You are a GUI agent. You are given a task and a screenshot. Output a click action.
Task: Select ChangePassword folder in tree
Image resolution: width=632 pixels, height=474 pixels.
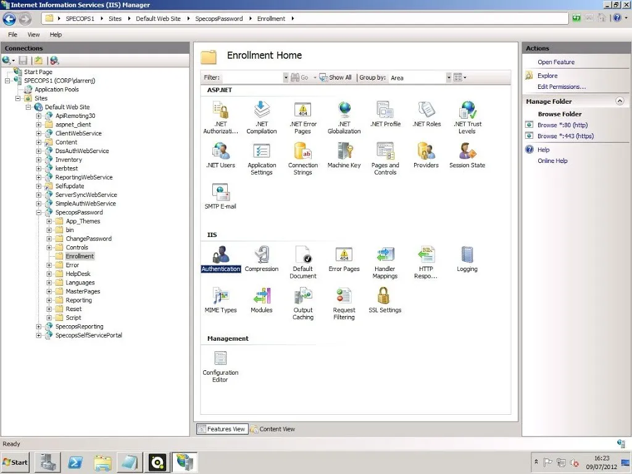tap(89, 239)
